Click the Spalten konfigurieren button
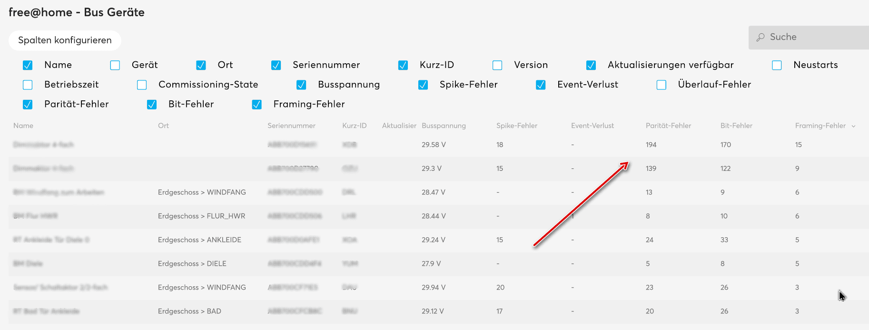 pyautogui.click(x=65, y=40)
